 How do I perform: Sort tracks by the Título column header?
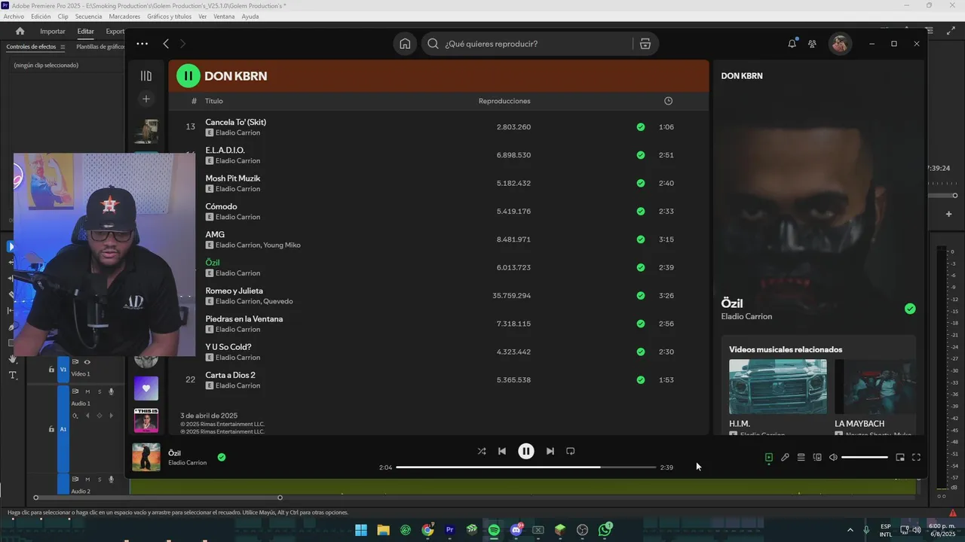(214, 101)
